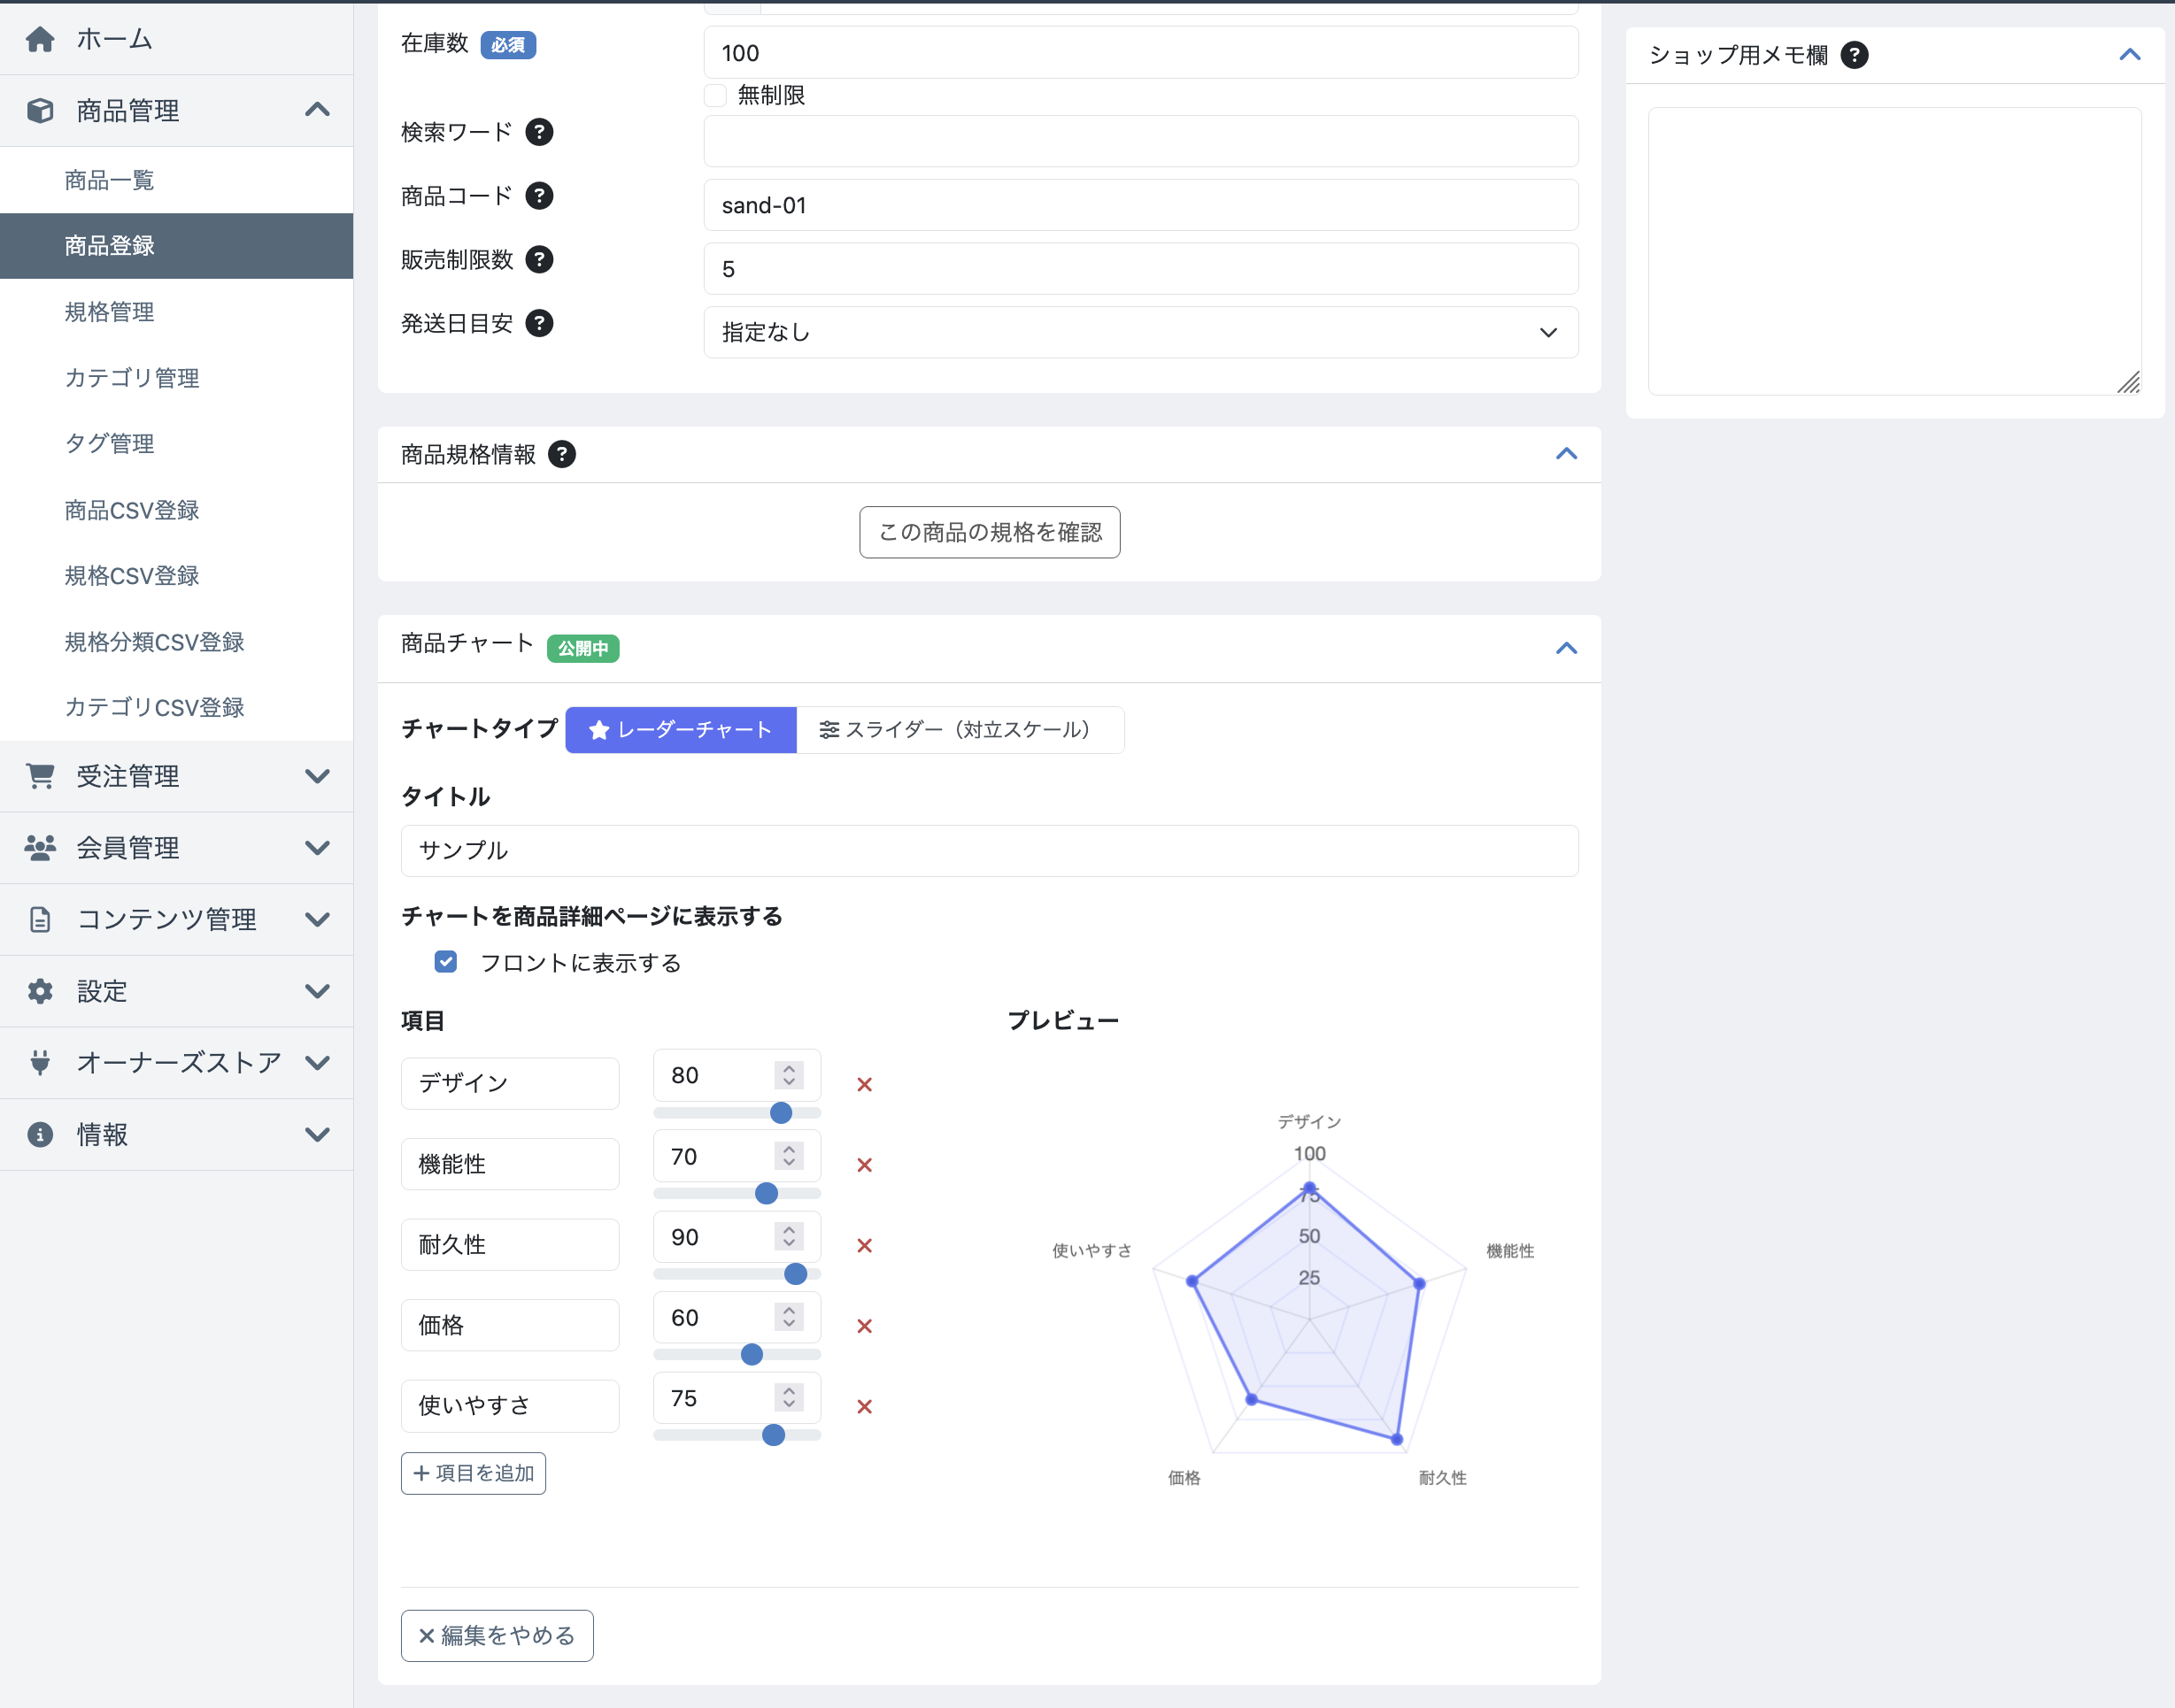Screen dimensions: 2175x1708
Task: Open help for 商品コード field
Action: [x=539, y=196]
